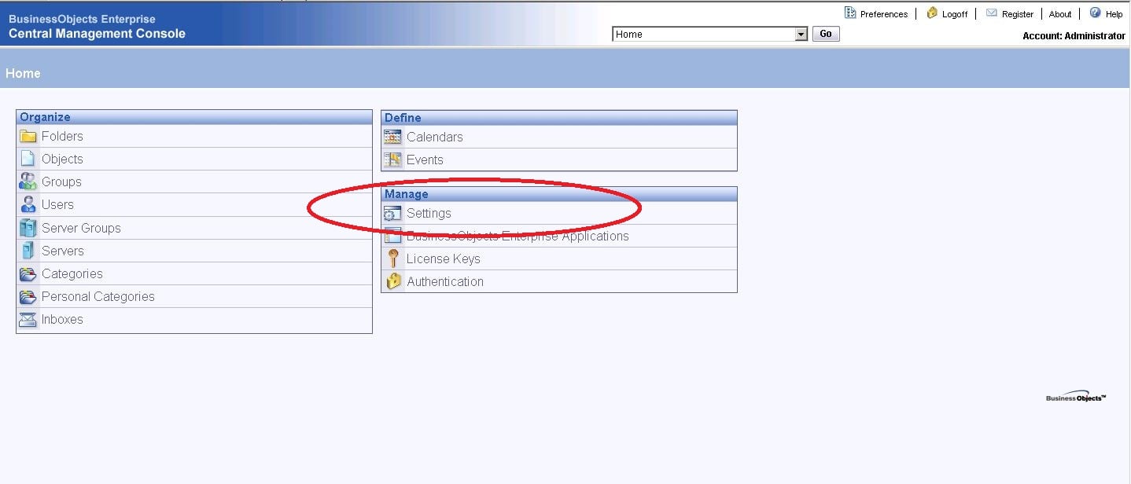Click the Logoff link

click(954, 13)
